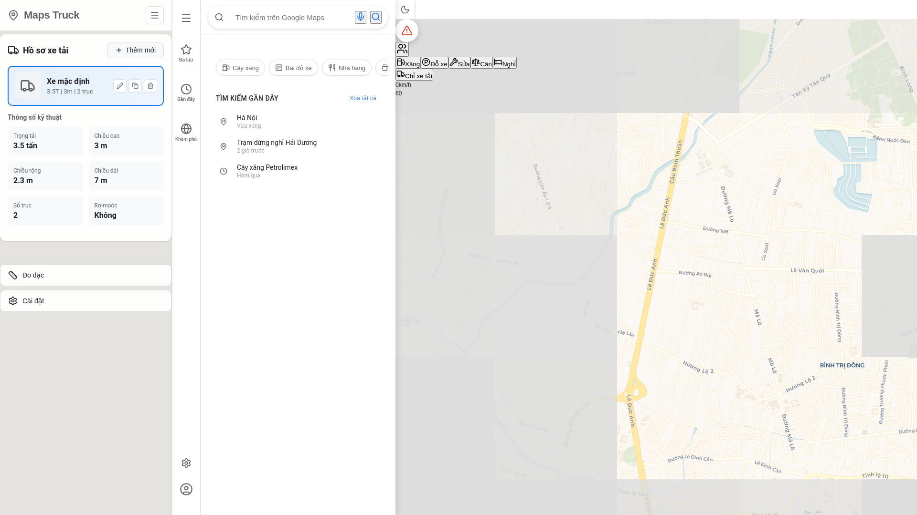Click the Số trục 2 spec
The image size is (917, 515).
(45, 211)
